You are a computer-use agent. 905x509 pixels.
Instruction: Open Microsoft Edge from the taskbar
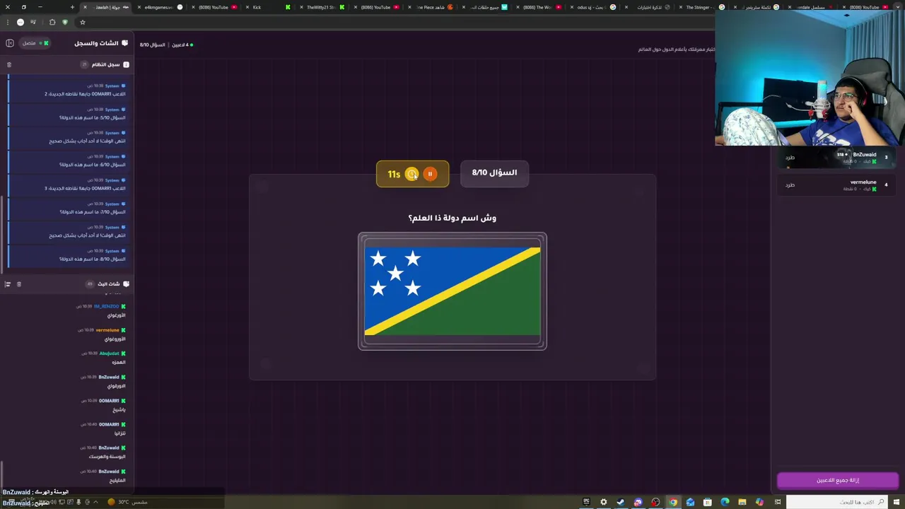(725, 502)
